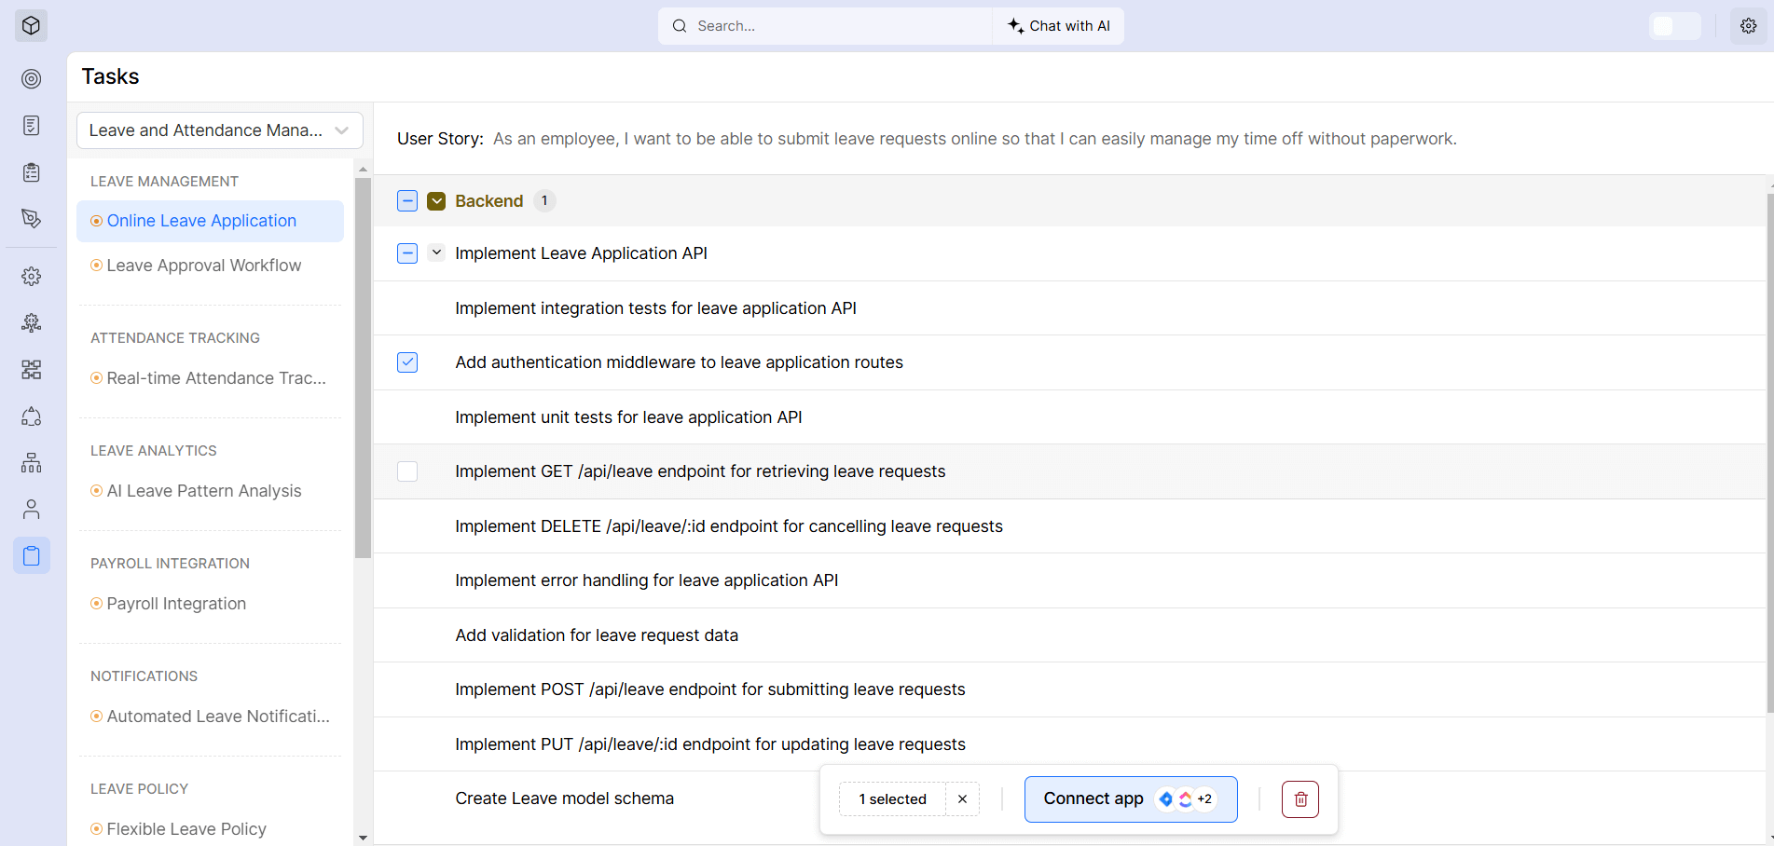
Task: Select Online Leave Application story
Action: tap(210, 221)
